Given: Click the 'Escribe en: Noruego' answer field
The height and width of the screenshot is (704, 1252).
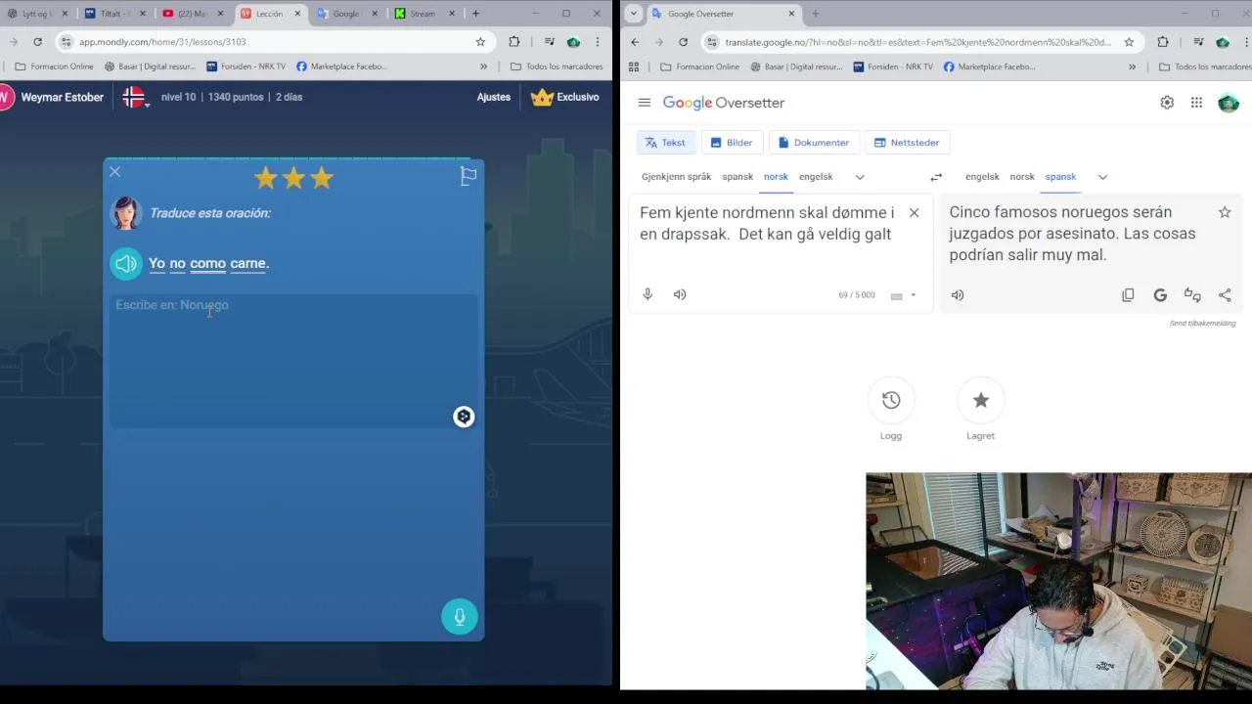Looking at the screenshot, I should tap(293, 361).
